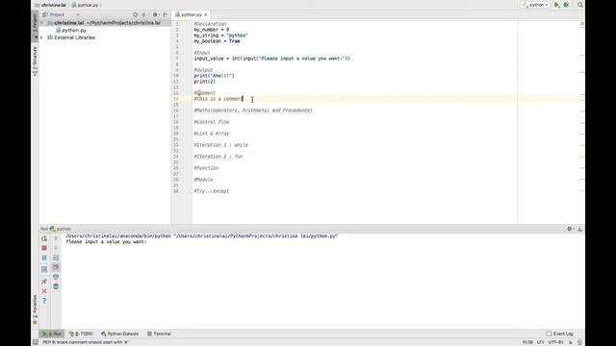Screen dimensions: 616x346
Task: Click the inspections profile icon in status bar
Action: click(x=579, y=342)
